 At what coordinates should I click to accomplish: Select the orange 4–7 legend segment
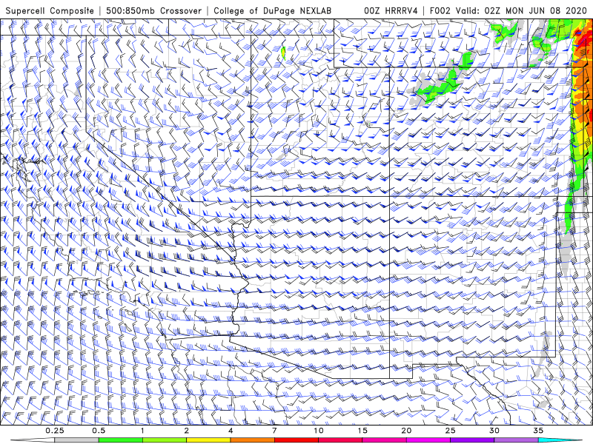(x=252, y=440)
